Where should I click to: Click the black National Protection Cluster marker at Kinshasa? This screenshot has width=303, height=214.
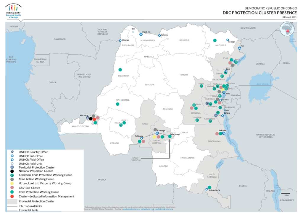91,119
